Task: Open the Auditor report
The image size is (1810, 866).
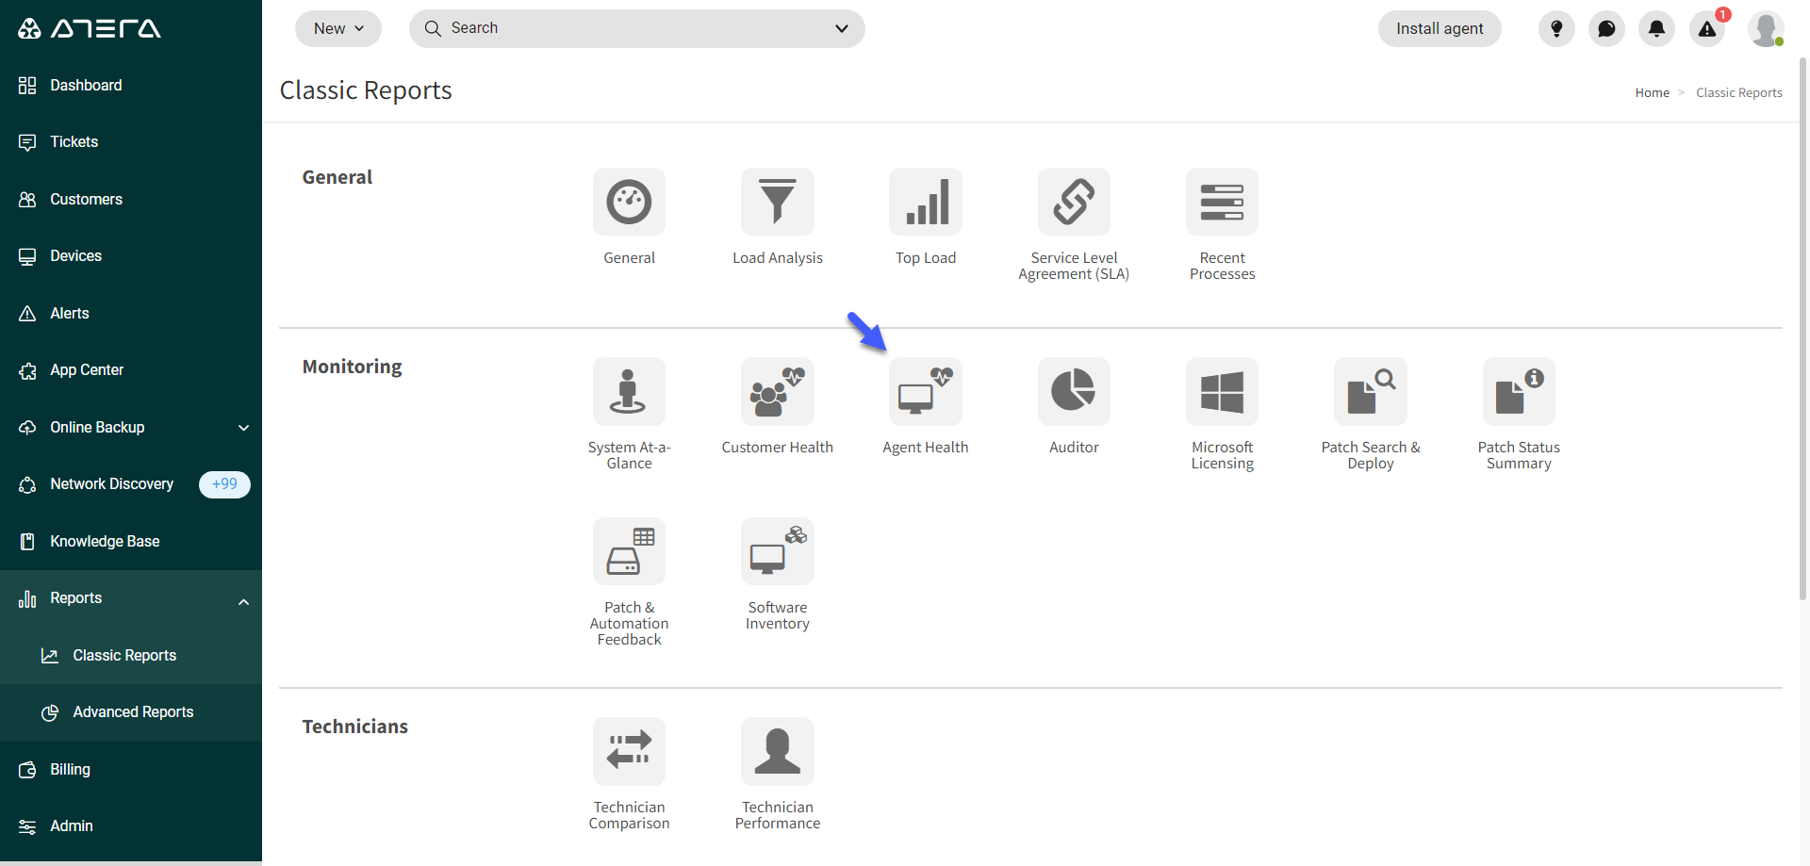Action: coord(1074,391)
